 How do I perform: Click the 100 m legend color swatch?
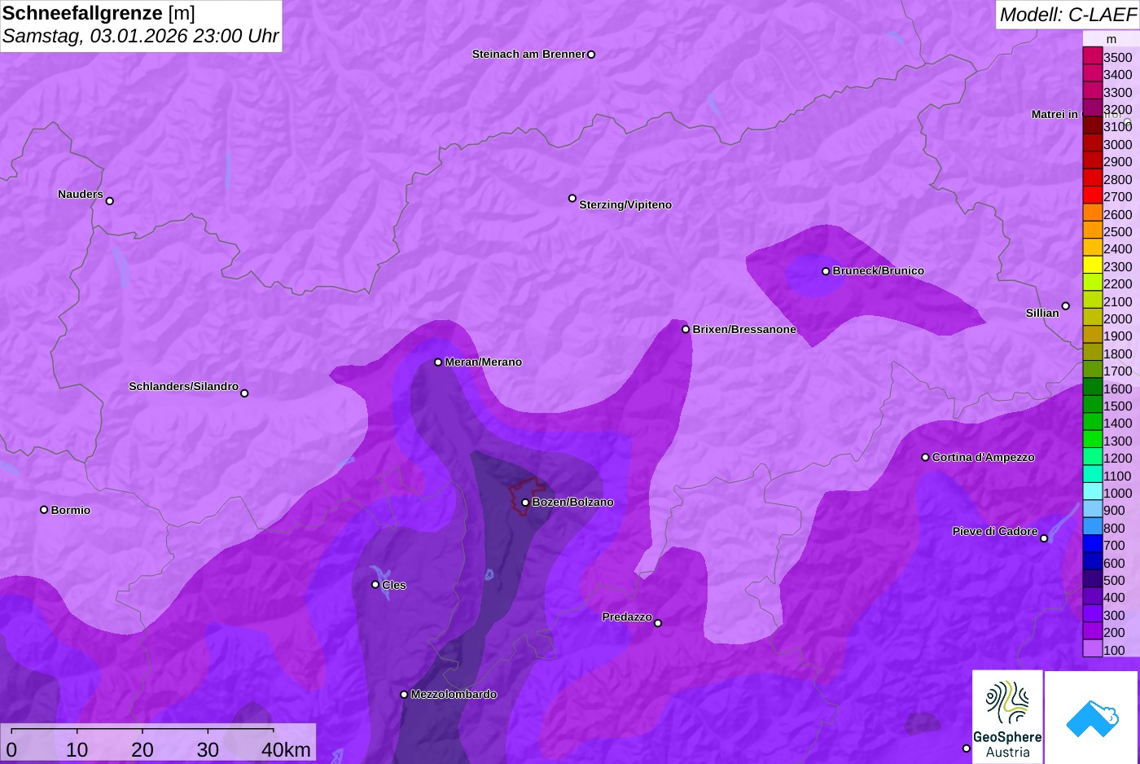[1093, 648]
